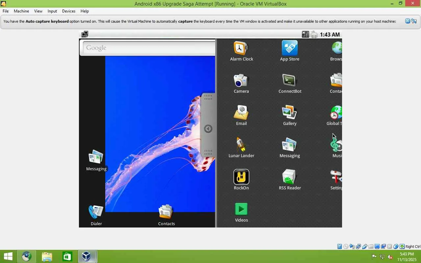
Task: Open Contacts in the app drawer
Action: tap(336, 84)
